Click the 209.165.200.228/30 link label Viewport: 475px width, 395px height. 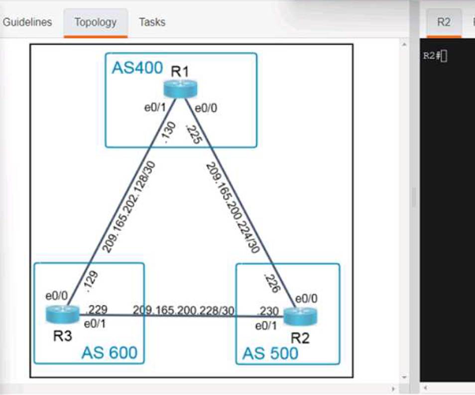[183, 310]
